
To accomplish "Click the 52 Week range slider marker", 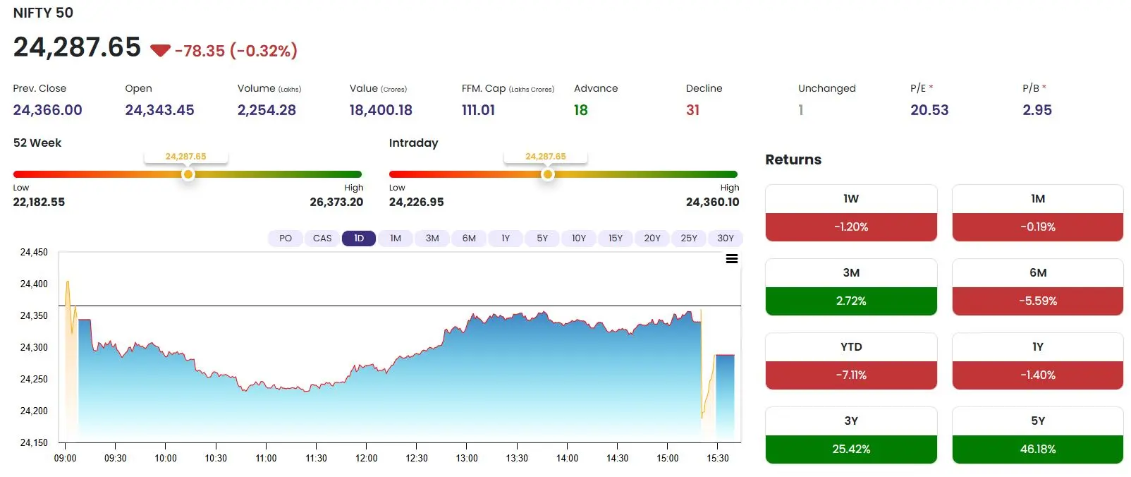I will point(188,174).
